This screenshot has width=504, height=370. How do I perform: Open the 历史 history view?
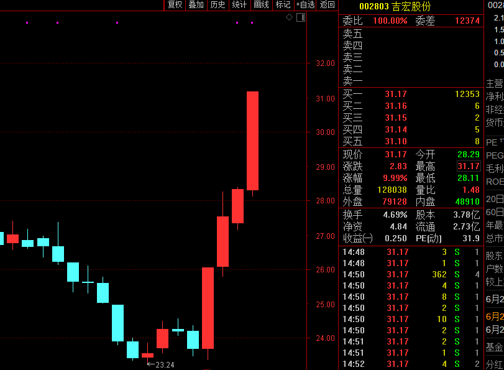pyautogui.click(x=218, y=5)
